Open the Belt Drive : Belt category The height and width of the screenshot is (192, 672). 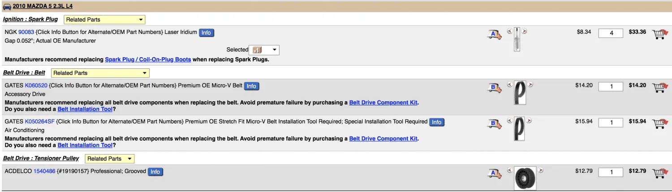click(x=24, y=72)
